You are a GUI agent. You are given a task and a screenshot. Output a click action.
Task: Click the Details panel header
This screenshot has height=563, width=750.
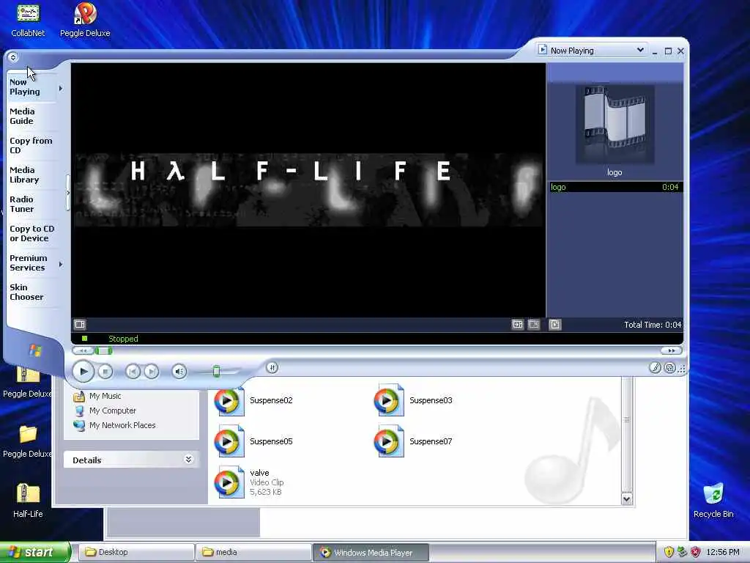tap(131, 460)
